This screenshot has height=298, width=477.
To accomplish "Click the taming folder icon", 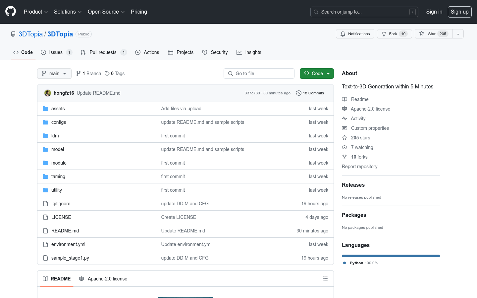I will [45, 176].
